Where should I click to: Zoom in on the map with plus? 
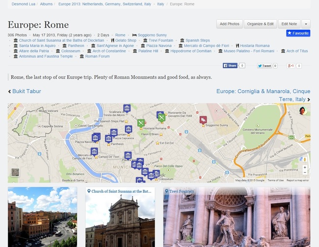coord(304,168)
